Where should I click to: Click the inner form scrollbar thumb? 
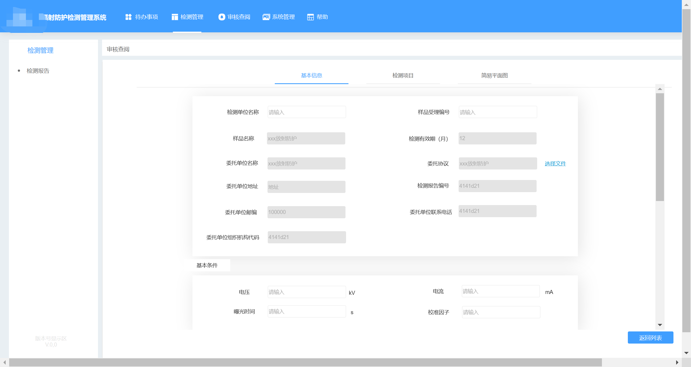pos(660,147)
